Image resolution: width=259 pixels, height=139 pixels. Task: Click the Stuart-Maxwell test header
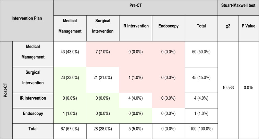(238, 7)
